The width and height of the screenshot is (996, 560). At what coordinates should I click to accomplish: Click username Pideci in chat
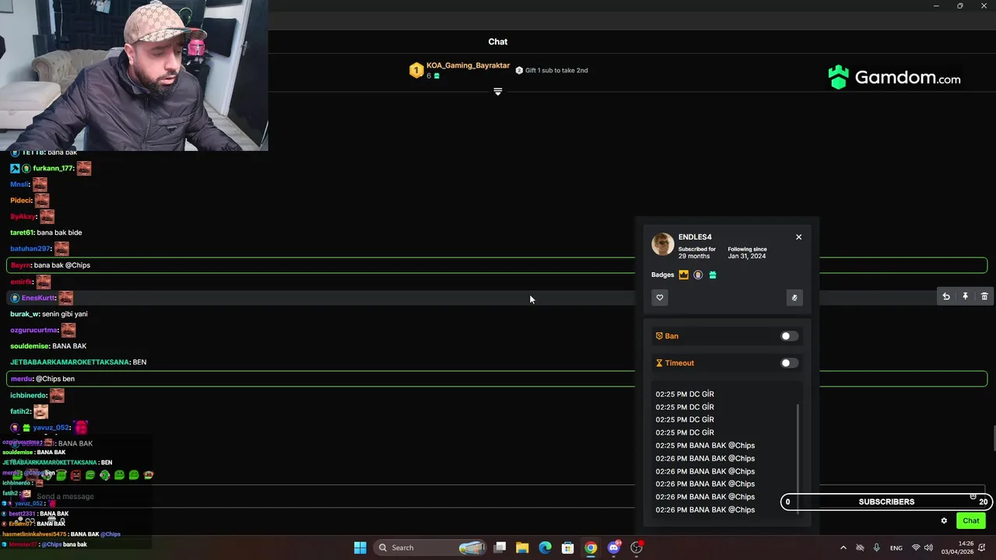coord(21,201)
